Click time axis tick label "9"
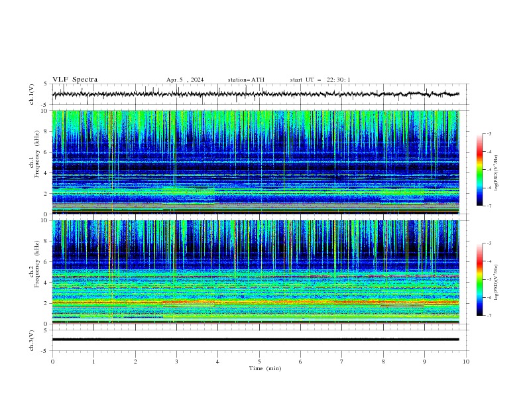 click(424, 362)
